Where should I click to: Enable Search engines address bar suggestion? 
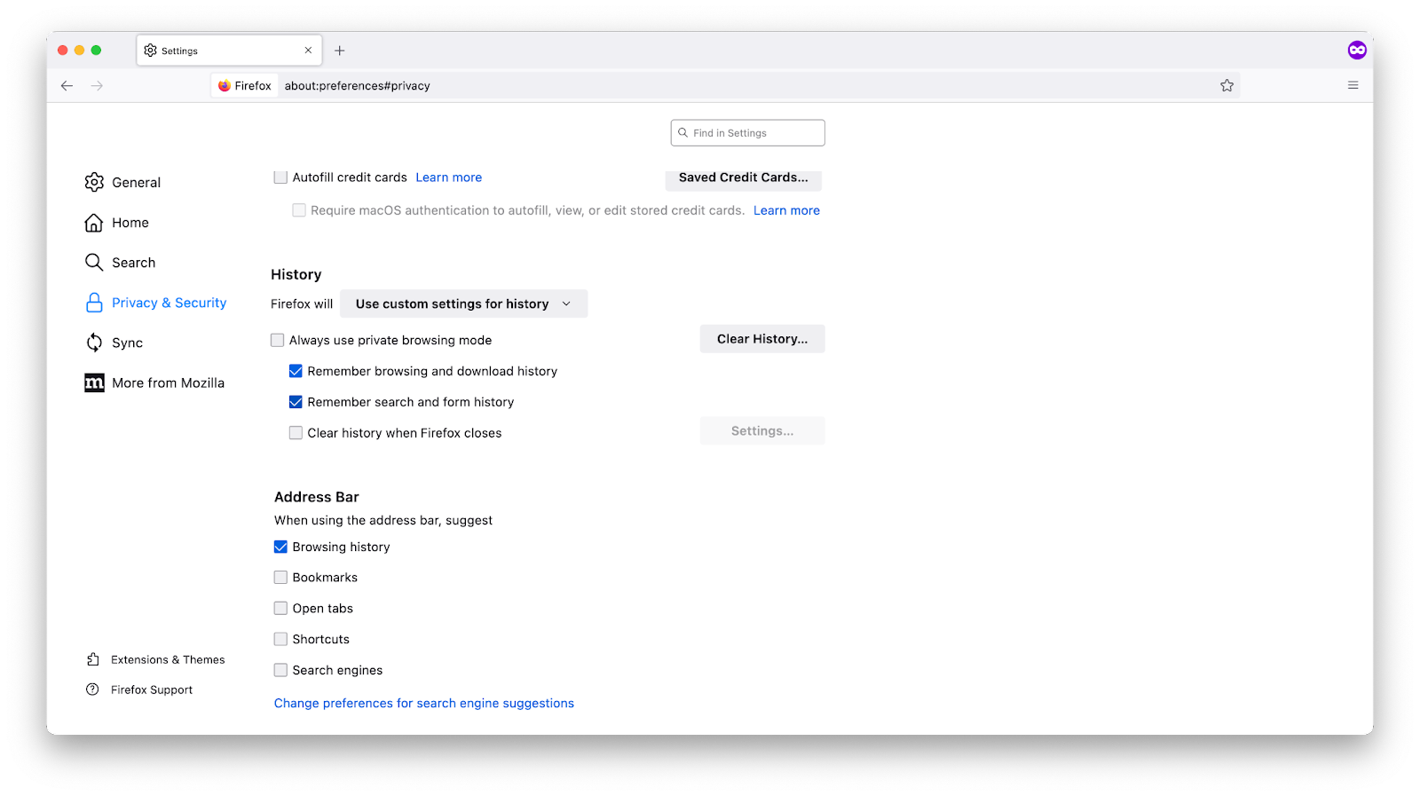coord(280,670)
